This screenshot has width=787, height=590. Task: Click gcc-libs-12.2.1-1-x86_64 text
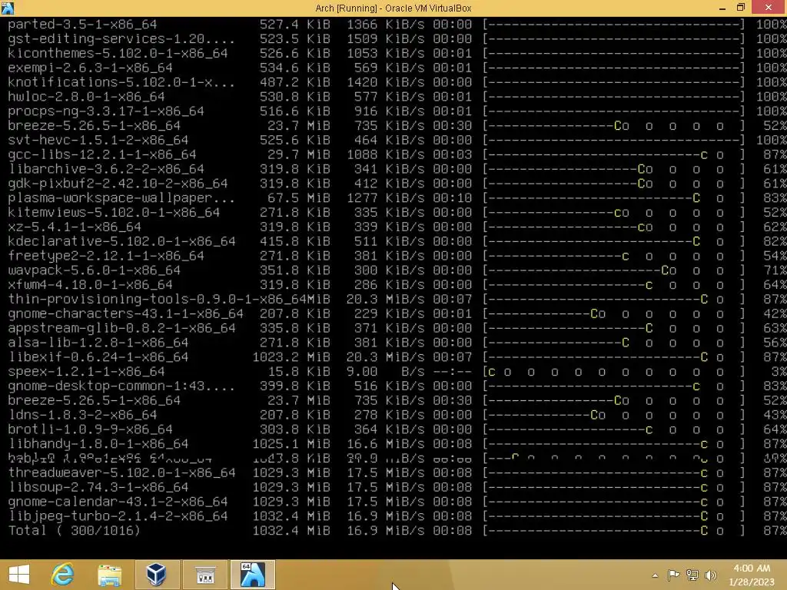(x=102, y=154)
